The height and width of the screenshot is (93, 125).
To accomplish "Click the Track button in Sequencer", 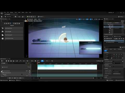I will [3, 63].
